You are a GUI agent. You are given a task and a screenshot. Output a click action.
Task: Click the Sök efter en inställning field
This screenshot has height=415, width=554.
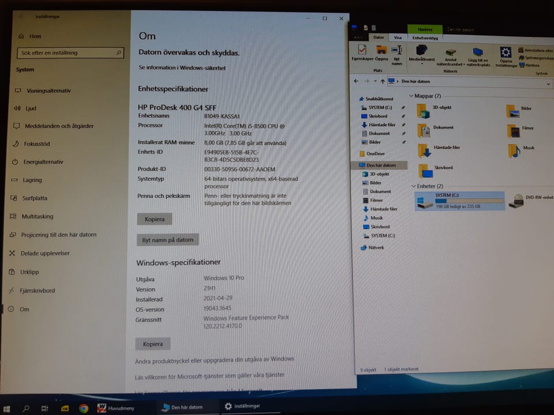coord(70,53)
